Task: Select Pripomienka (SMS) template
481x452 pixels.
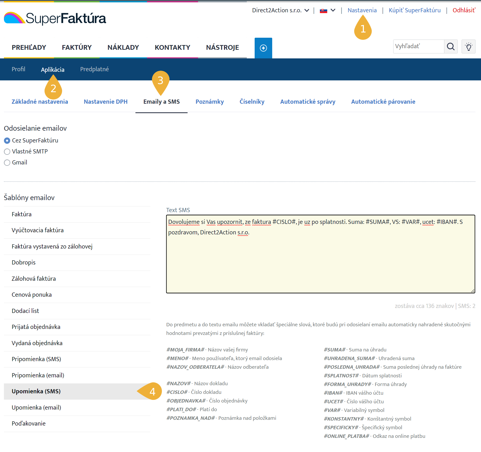Action: [77, 359]
